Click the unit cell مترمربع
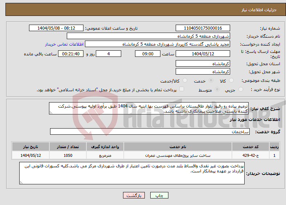The width and height of the screenshot is (286, 205). [105, 155]
